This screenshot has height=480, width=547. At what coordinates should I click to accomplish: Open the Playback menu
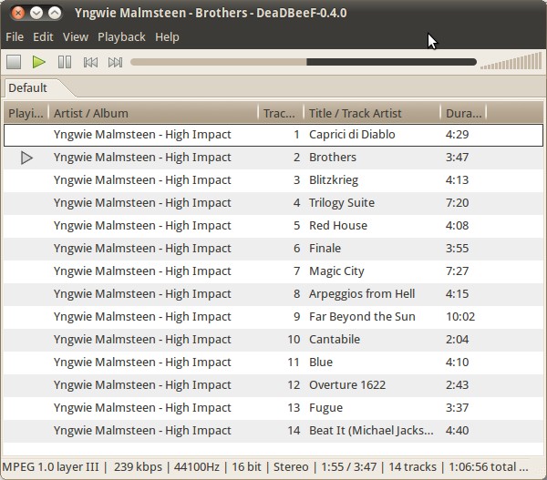[x=121, y=37]
